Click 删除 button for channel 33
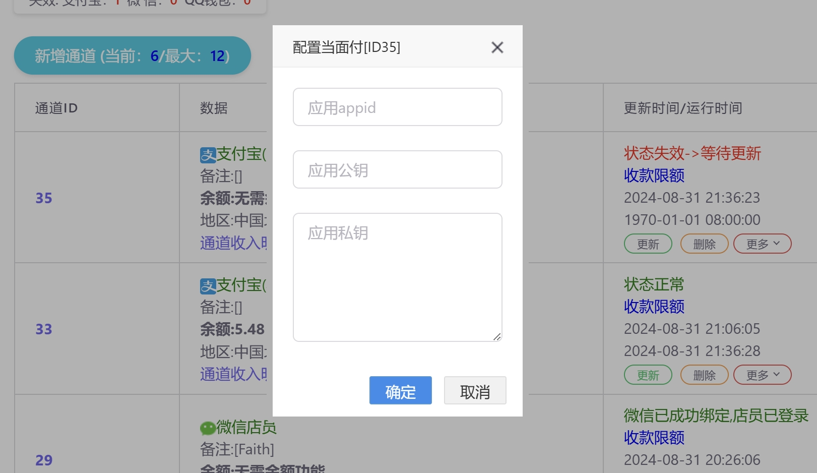The image size is (817, 473). point(704,375)
